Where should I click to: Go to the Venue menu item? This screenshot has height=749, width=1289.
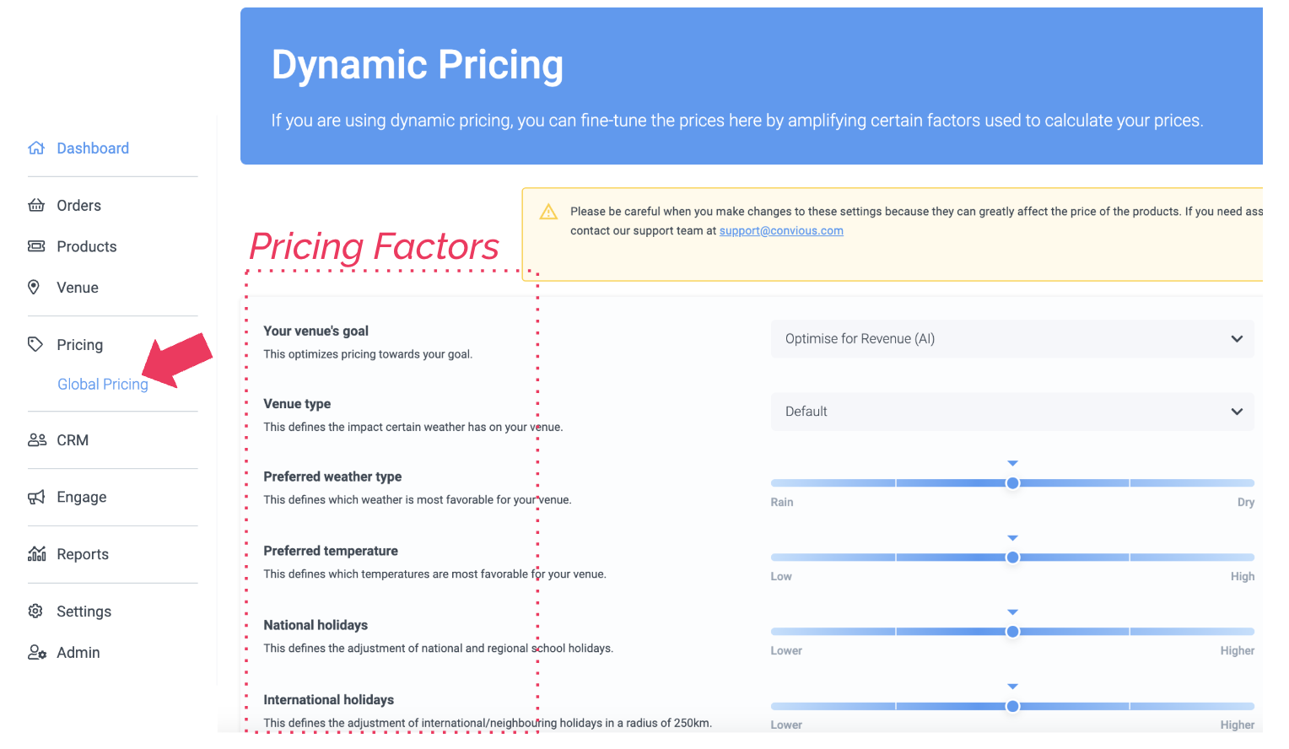[78, 288]
